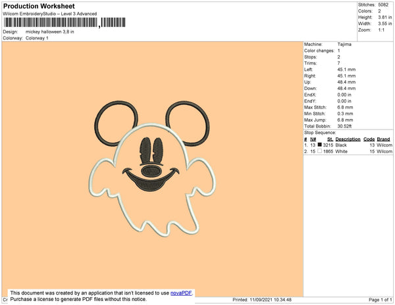
Task: Click the 'Production Worksheet' heading
Action: (x=39, y=6)
